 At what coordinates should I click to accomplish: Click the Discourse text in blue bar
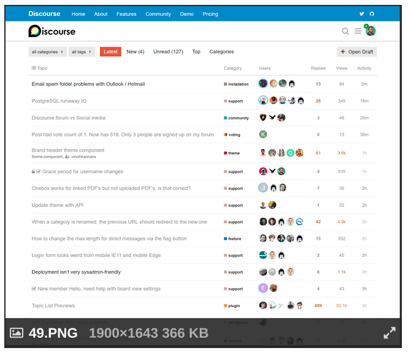point(44,14)
